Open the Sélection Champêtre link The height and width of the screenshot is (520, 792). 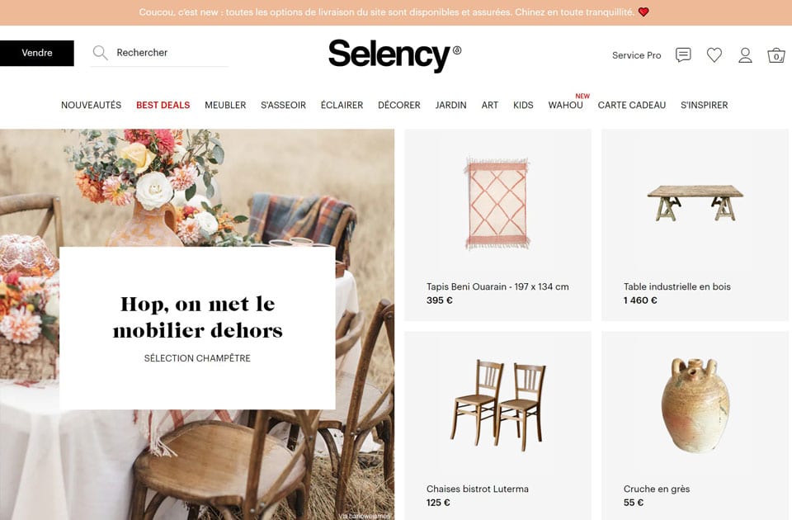pyautogui.click(x=197, y=358)
